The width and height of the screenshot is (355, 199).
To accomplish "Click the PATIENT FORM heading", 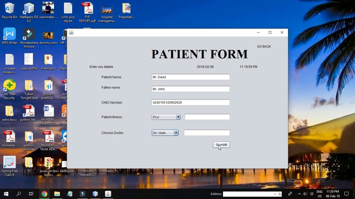I will coord(199,54).
